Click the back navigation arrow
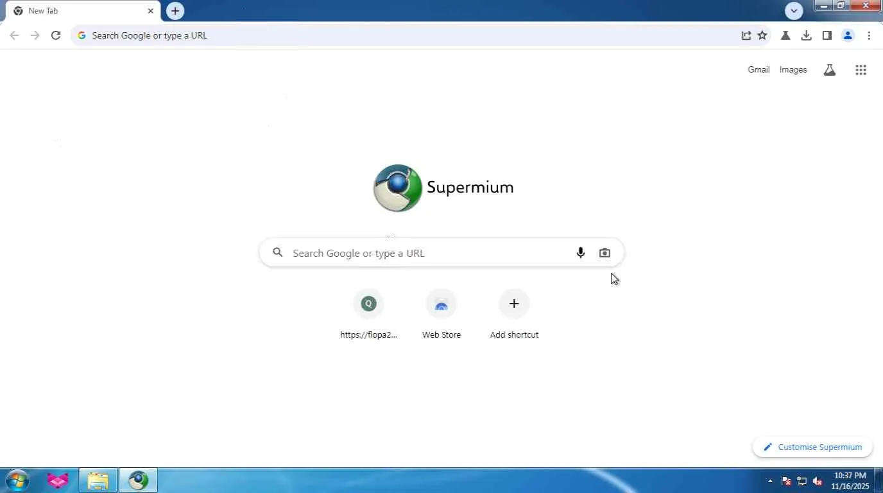 (14, 35)
